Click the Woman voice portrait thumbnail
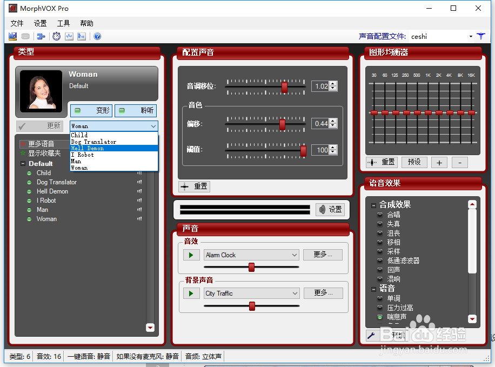The height and width of the screenshot is (367, 495). pos(41,91)
